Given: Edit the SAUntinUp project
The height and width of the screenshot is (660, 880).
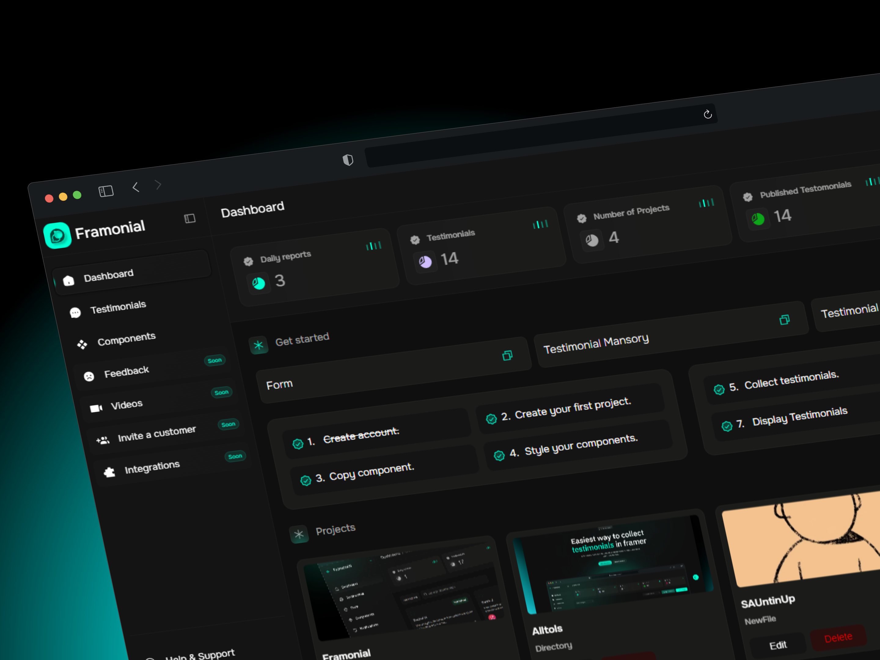Looking at the screenshot, I should (x=778, y=645).
